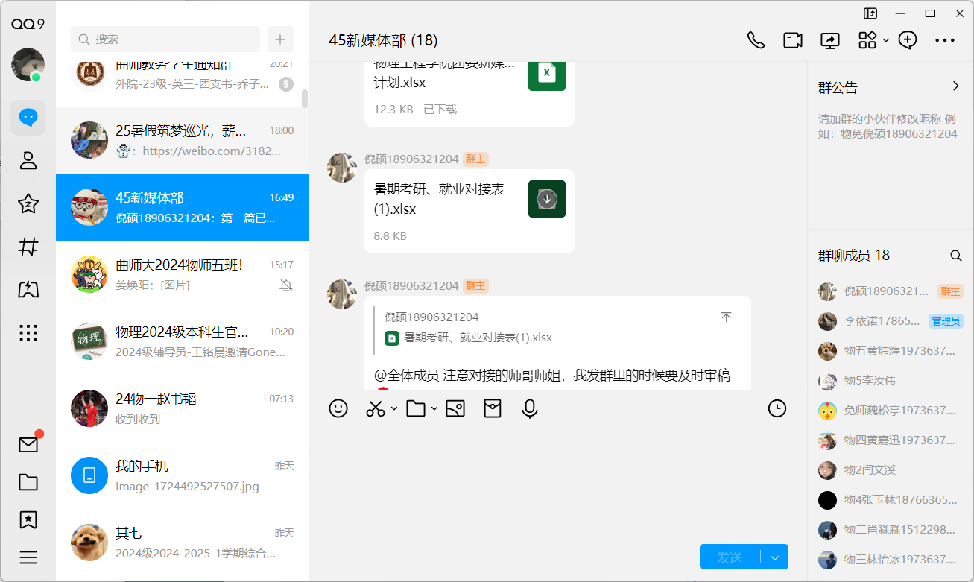The width and height of the screenshot is (974, 582).
Task: Open the voice message microphone
Action: coord(530,408)
